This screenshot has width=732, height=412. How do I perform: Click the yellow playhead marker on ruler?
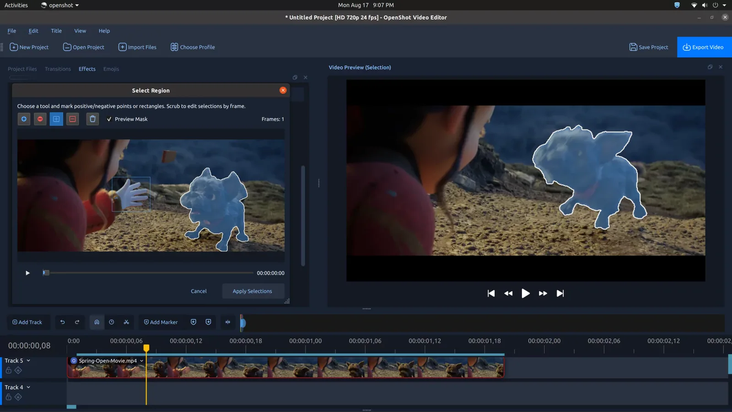pyautogui.click(x=146, y=348)
